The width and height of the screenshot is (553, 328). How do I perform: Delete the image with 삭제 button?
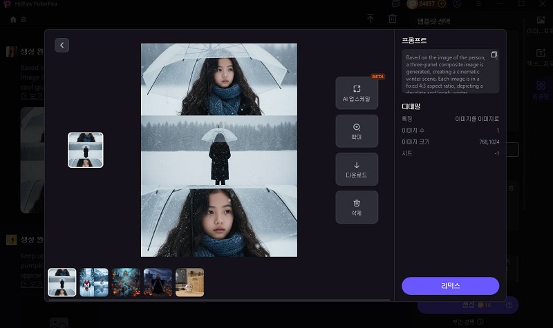coord(357,207)
